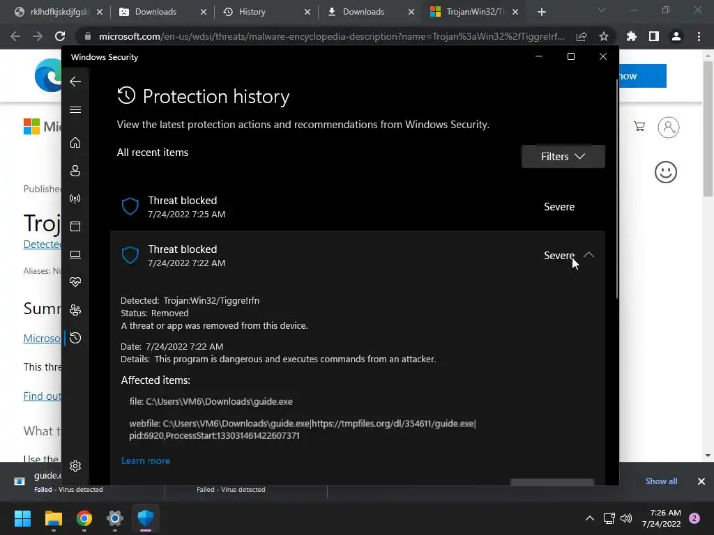Close the History tab

point(307,12)
